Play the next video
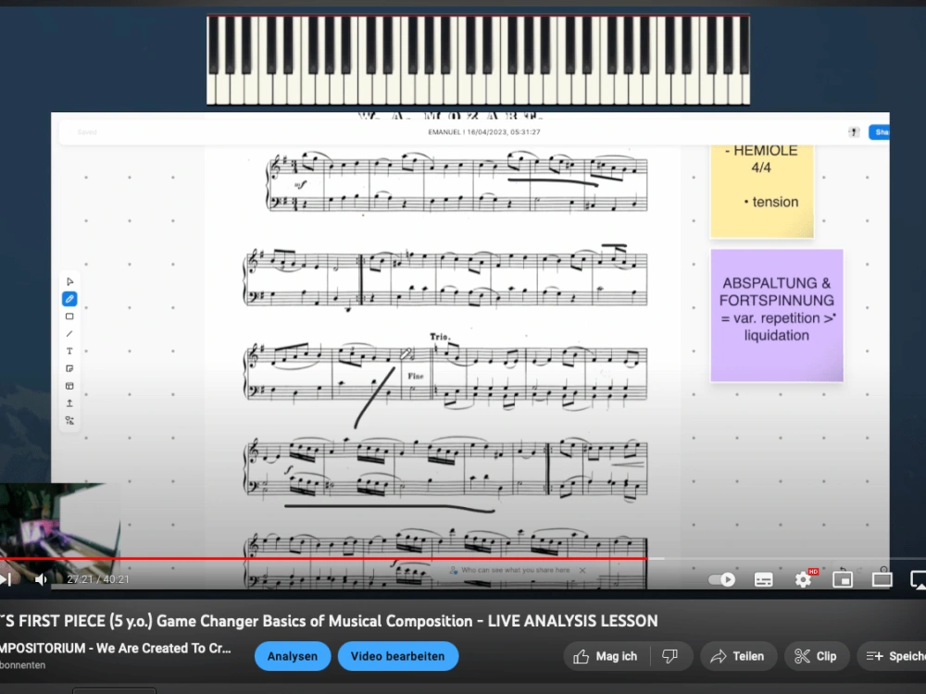Screen dimensions: 926x694 (x=6, y=579)
